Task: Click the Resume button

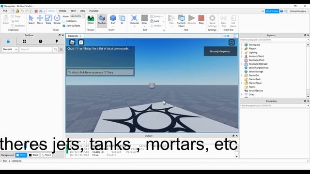Action: [x=192, y=19]
